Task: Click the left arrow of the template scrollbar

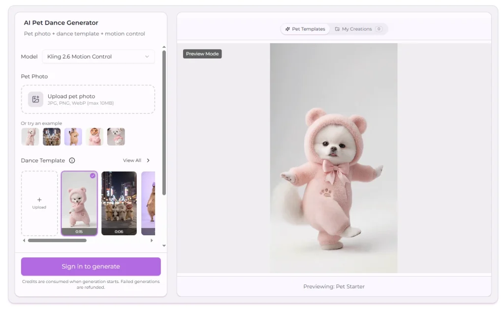Action: [x=24, y=240]
